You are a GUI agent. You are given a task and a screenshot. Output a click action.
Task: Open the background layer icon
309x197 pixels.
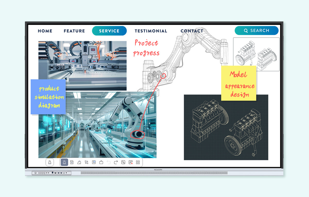(94, 162)
